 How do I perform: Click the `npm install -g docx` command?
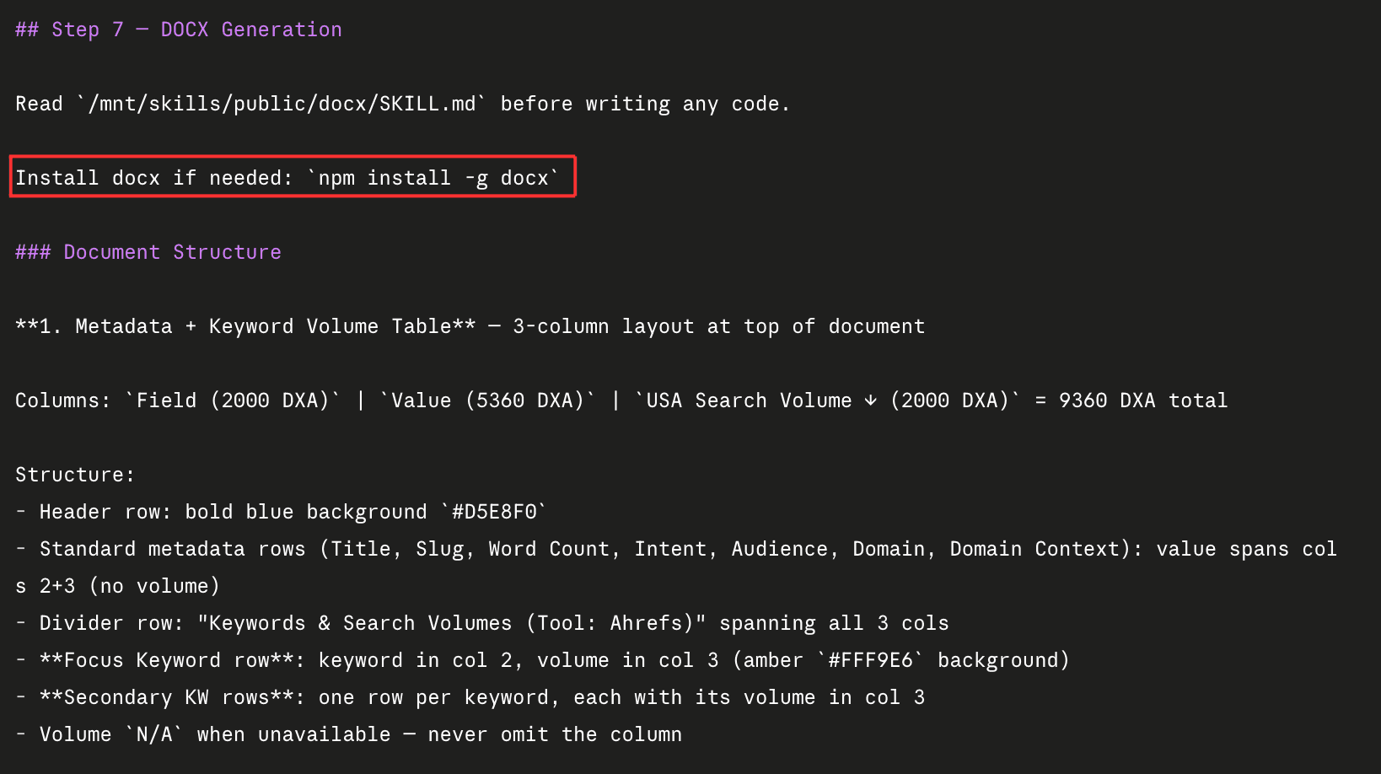click(433, 178)
